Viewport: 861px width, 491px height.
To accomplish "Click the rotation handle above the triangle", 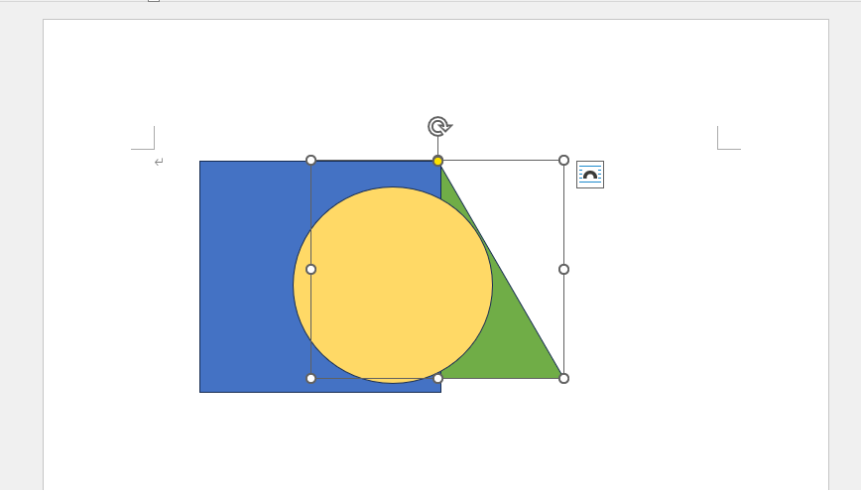I will (439, 127).
